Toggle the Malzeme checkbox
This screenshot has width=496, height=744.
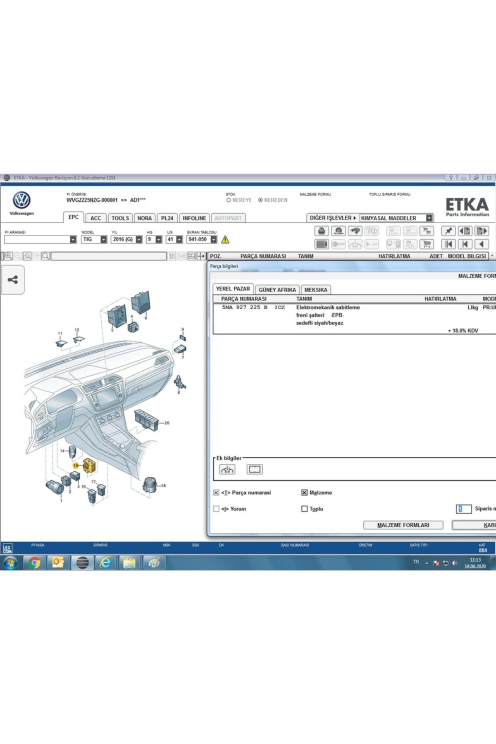[305, 493]
